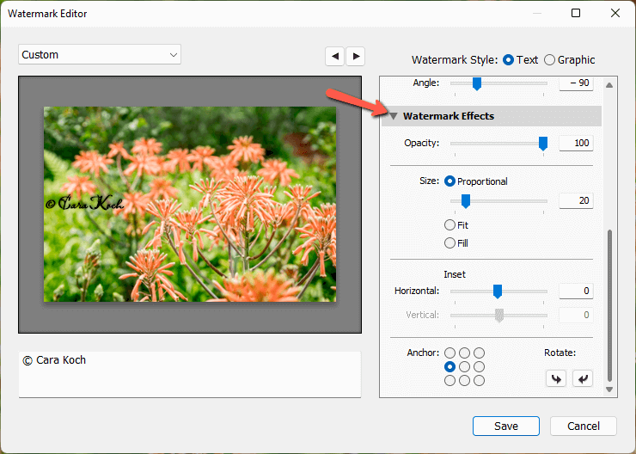Set anchor to top-center position
Image resolution: width=636 pixels, height=454 pixels.
[x=464, y=353]
